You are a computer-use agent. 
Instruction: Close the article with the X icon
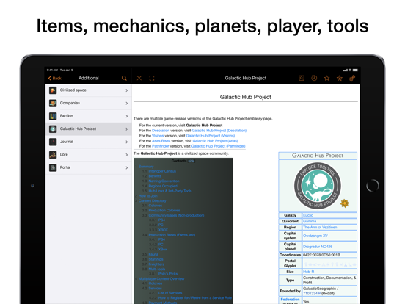139,78
